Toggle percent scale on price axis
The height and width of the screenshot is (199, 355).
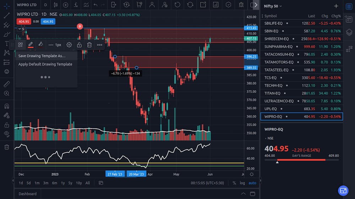click(234, 183)
